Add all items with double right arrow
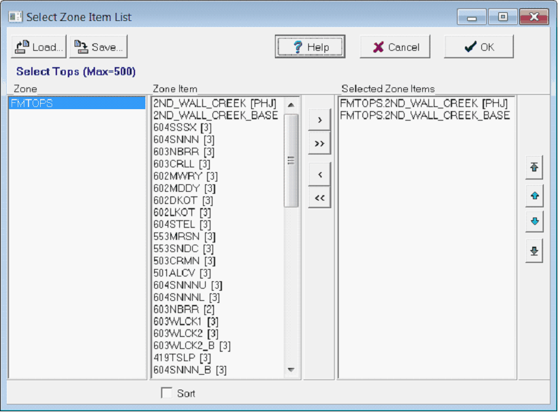Viewport: 558px width, 412px height. point(319,144)
